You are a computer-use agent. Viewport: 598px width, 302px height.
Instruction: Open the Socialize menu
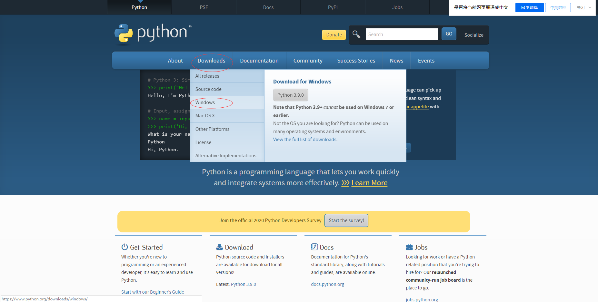tap(474, 35)
